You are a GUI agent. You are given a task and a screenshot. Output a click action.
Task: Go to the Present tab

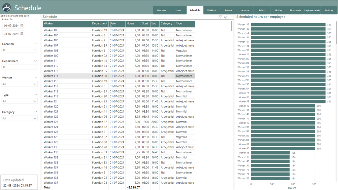click(228, 10)
